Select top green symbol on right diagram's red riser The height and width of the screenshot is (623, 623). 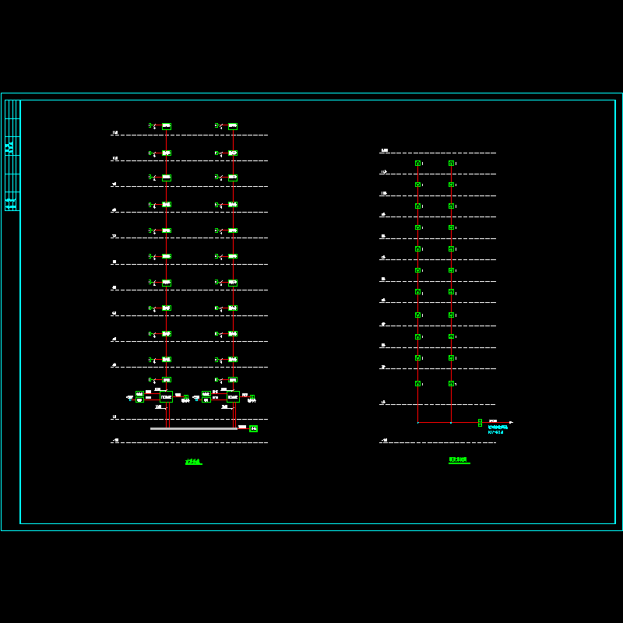[418, 164]
